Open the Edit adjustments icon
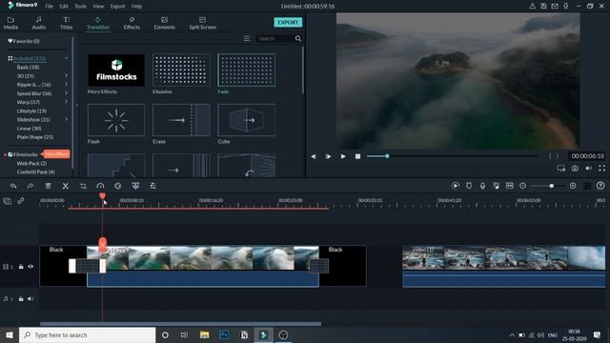Screen dimensions: 610x343 (x=152, y=186)
